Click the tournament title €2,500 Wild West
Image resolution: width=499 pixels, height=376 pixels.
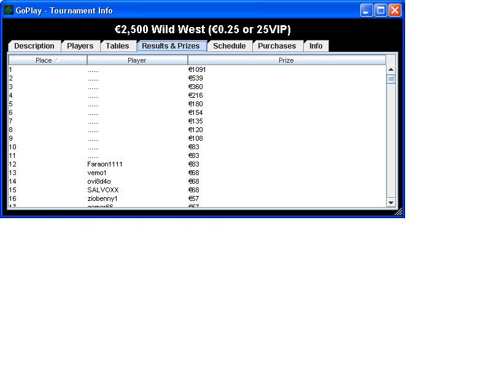tap(203, 29)
